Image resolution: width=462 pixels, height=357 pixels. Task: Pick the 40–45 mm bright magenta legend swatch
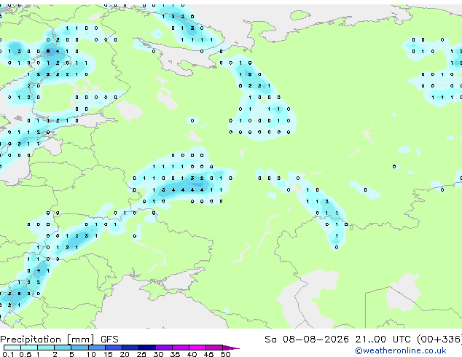coord(197,348)
